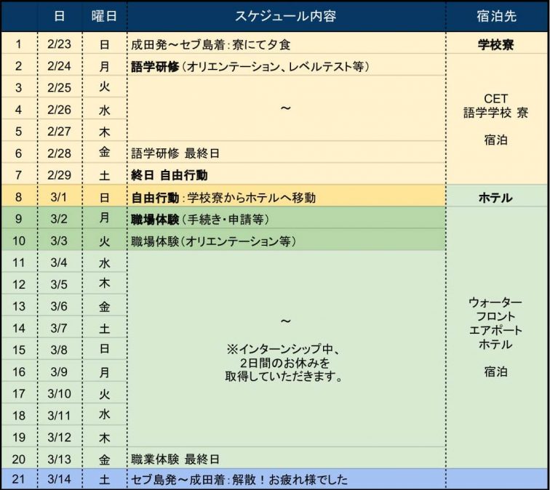
Task: Click the bold 学校寮 accommodation cell
Action: (x=495, y=44)
